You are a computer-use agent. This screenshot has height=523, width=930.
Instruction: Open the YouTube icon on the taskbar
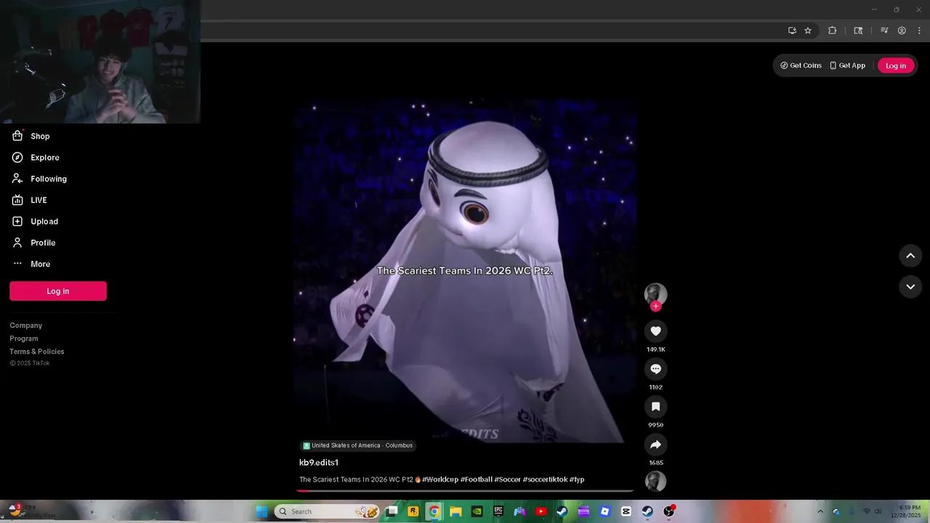click(541, 511)
